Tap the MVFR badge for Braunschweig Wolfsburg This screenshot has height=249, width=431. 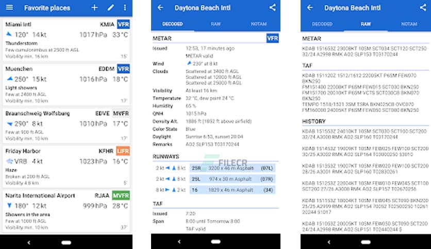121,113
